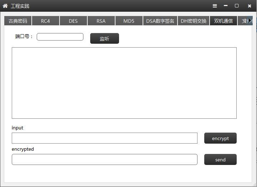This screenshot has height=187, width=257.
Task: Open the RC4 tab
Action: (46, 21)
